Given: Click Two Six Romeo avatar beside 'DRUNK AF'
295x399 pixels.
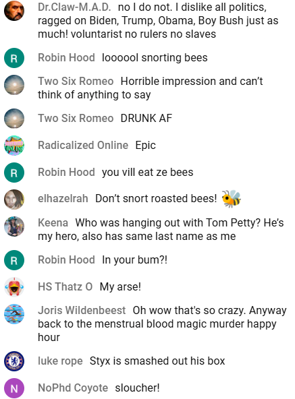Looking at the screenshot, I should point(14,119).
